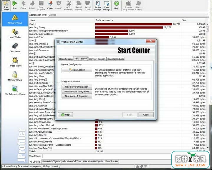The height and width of the screenshot is (170, 212).
Task: Switch to the Convert Session tab
Action: pyautogui.click(x=97, y=59)
